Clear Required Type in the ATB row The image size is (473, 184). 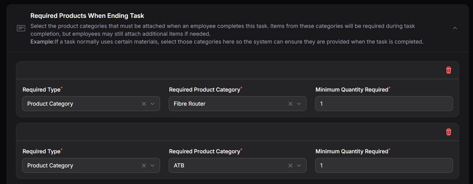[x=144, y=166]
